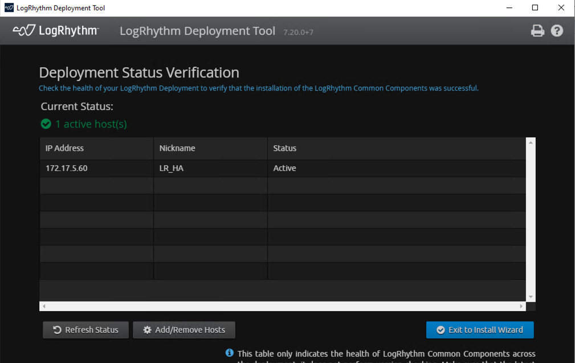This screenshot has height=363, width=575.
Task: Click the LogRhythm logo in header
Action: [x=56, y=31]
